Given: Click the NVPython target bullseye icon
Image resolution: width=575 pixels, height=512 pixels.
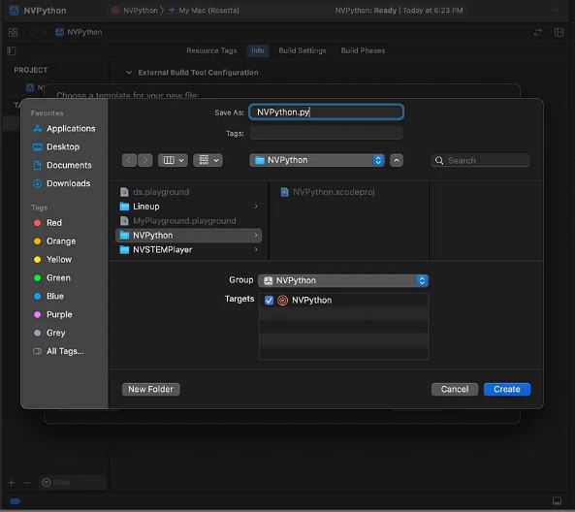Looking at the screenshot, I should coord(283,301).
